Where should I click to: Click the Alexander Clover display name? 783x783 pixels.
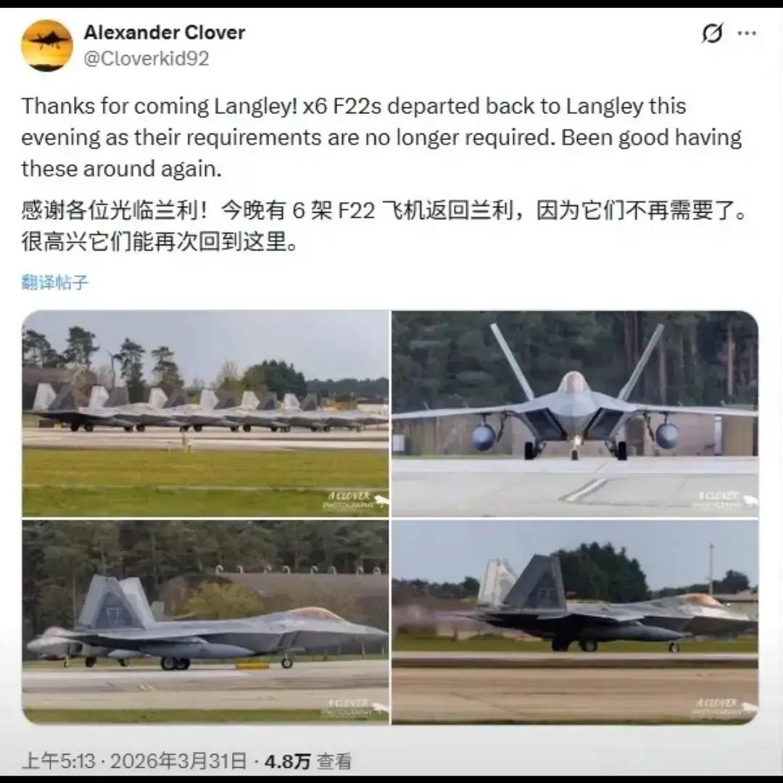[x=165, y=33]
